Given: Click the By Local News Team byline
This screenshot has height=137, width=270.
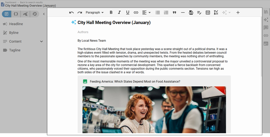Looking at the screenshot, I should (x=91, y=41).
